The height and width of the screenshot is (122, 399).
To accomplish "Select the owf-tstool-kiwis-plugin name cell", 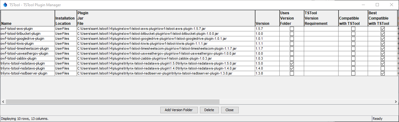I will (28, 43).
